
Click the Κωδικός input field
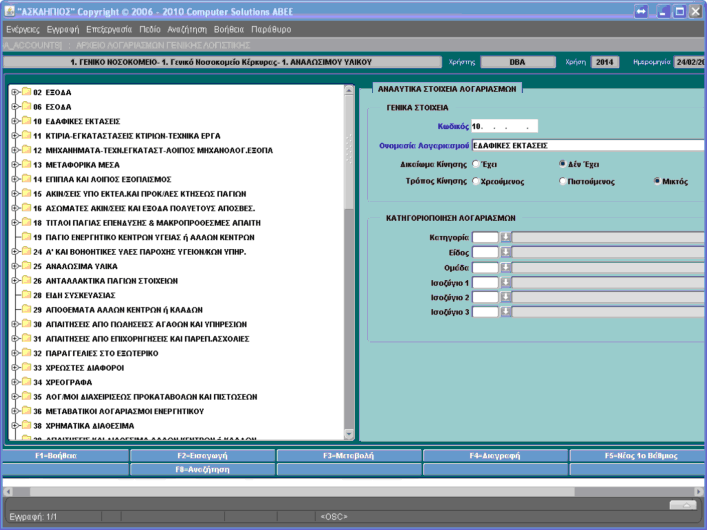504,126
